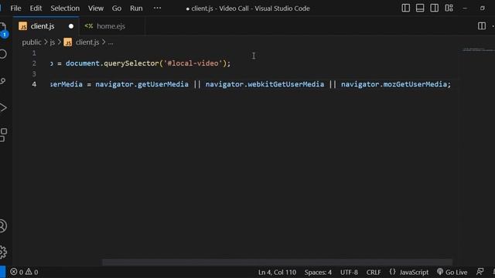Click the client.js breadcrumb

[87, 42]
